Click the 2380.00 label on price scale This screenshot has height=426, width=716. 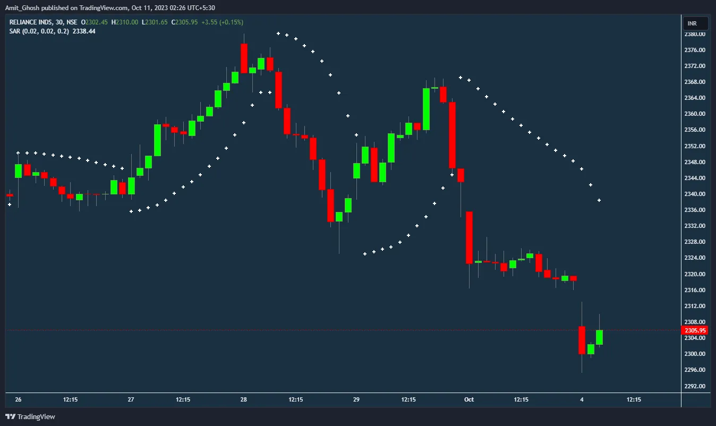pos(695,34)
